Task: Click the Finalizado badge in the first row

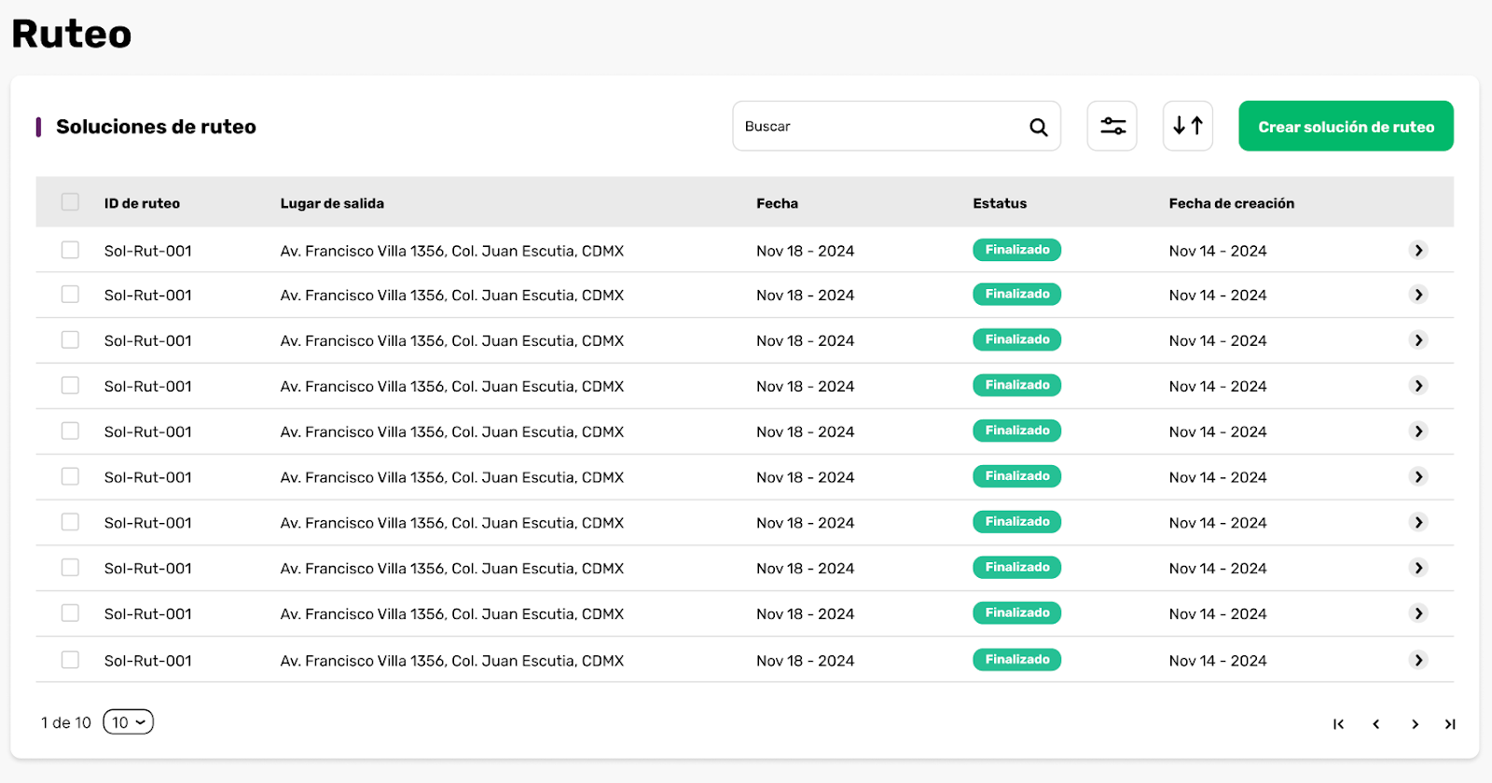Action: click(1017, 250)
